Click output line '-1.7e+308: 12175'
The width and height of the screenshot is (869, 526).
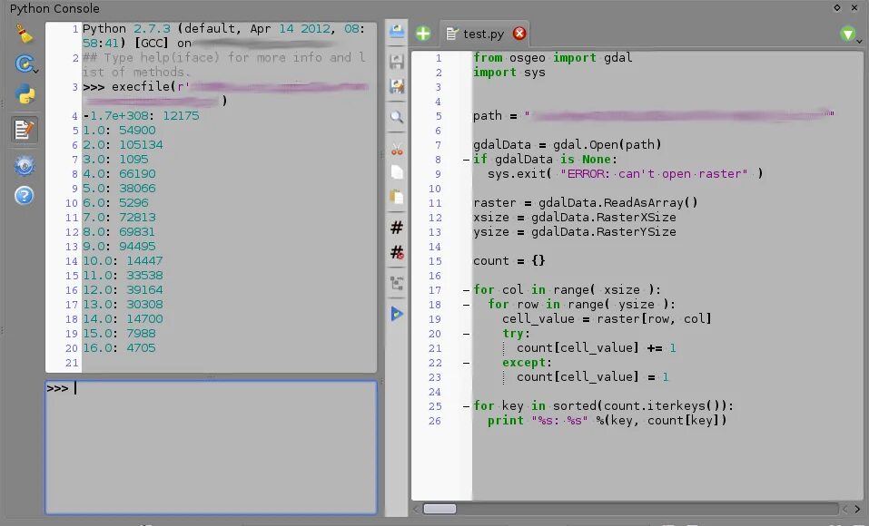[141, 116]
